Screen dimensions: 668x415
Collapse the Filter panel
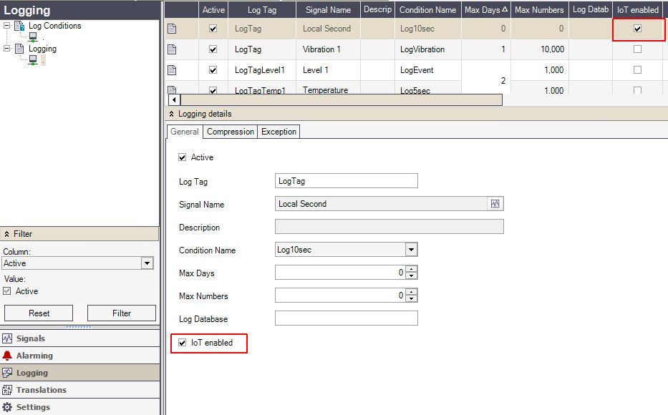(7, 234)
